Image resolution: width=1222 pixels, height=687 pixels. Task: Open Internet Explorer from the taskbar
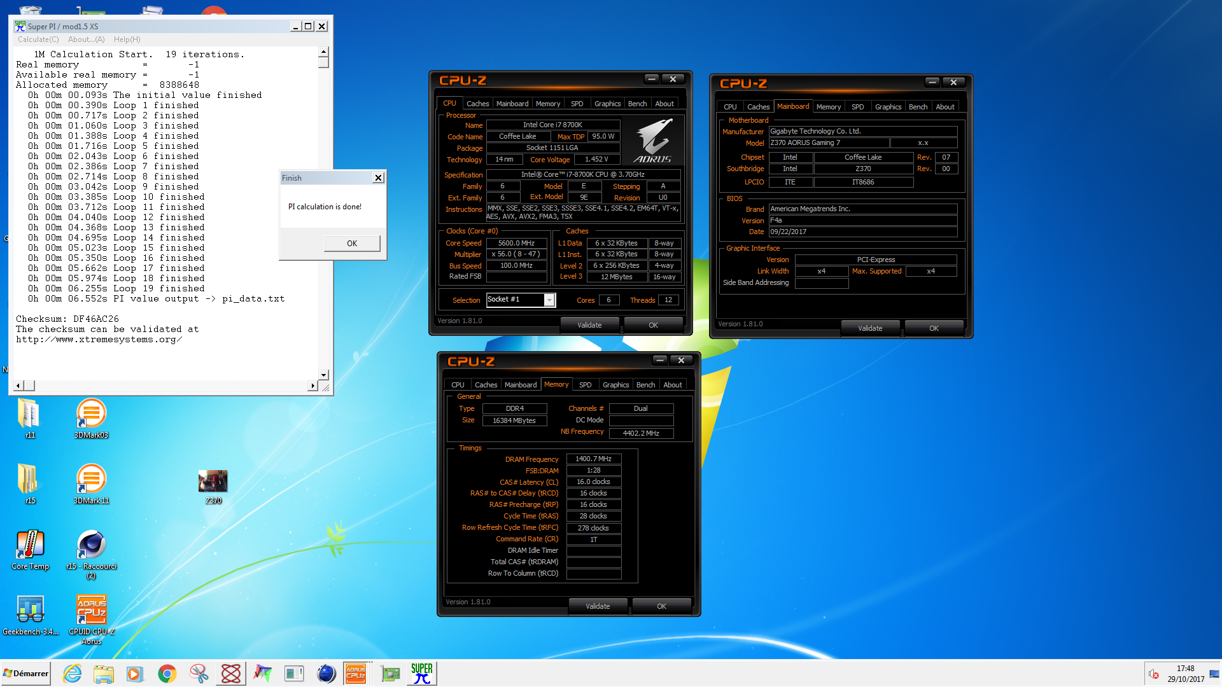[x=72, y=674]
